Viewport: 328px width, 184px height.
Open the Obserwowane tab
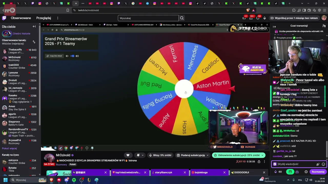point(21,18)
